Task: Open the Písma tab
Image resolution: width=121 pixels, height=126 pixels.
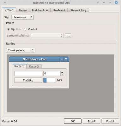Action: click(x=22, y=10)
